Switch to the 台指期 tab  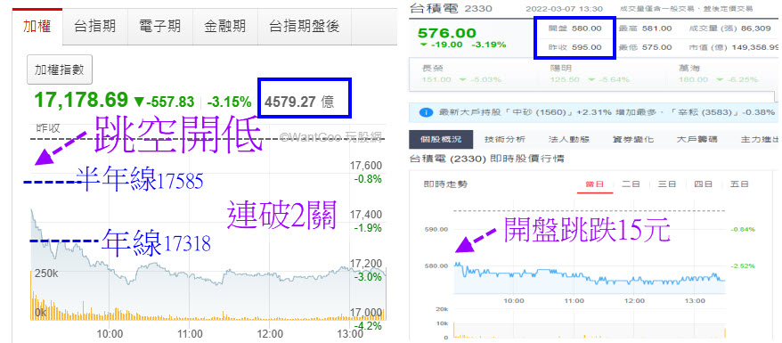click(x=94, y=27)
